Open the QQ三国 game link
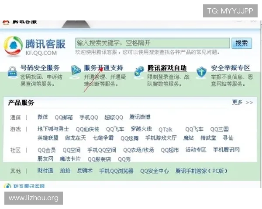The height and width of the screenshot is (209, 262). pos(219,129)
